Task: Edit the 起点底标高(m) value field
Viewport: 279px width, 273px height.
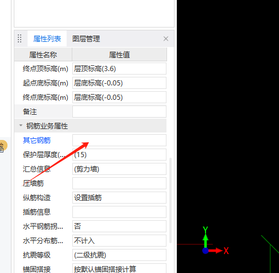Action: click(x=119, y=83)
